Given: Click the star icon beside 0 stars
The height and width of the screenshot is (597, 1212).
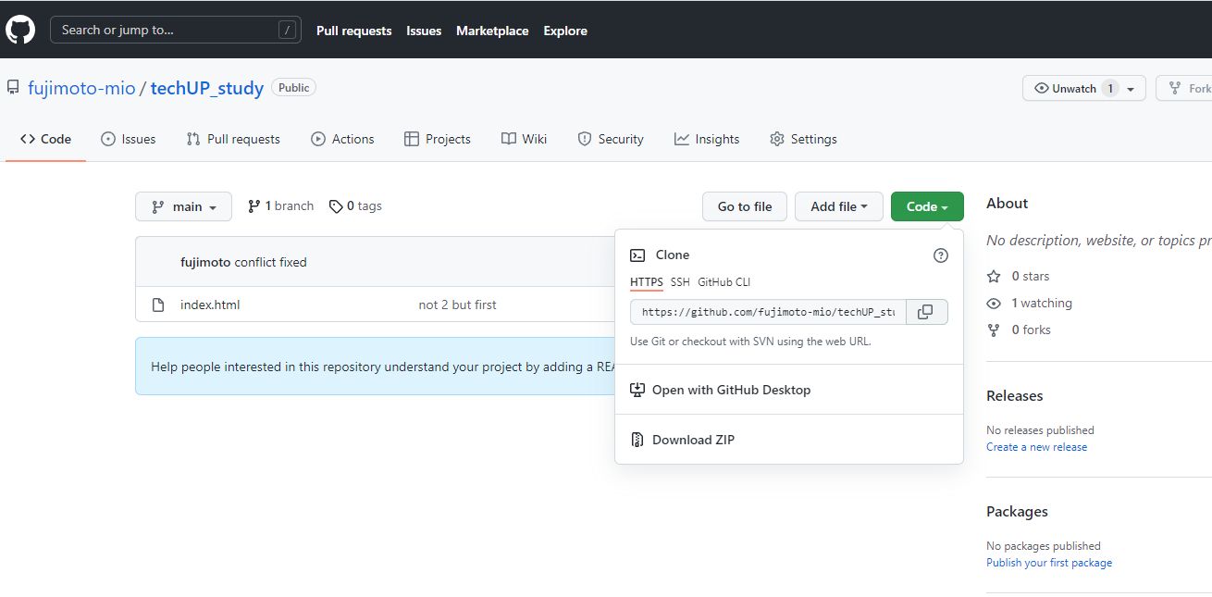Looking at the screenshot, I should tap(994, 276).
